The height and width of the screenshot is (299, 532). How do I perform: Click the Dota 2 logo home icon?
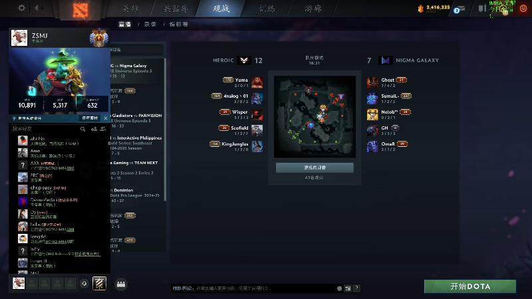tap(80, 9)
